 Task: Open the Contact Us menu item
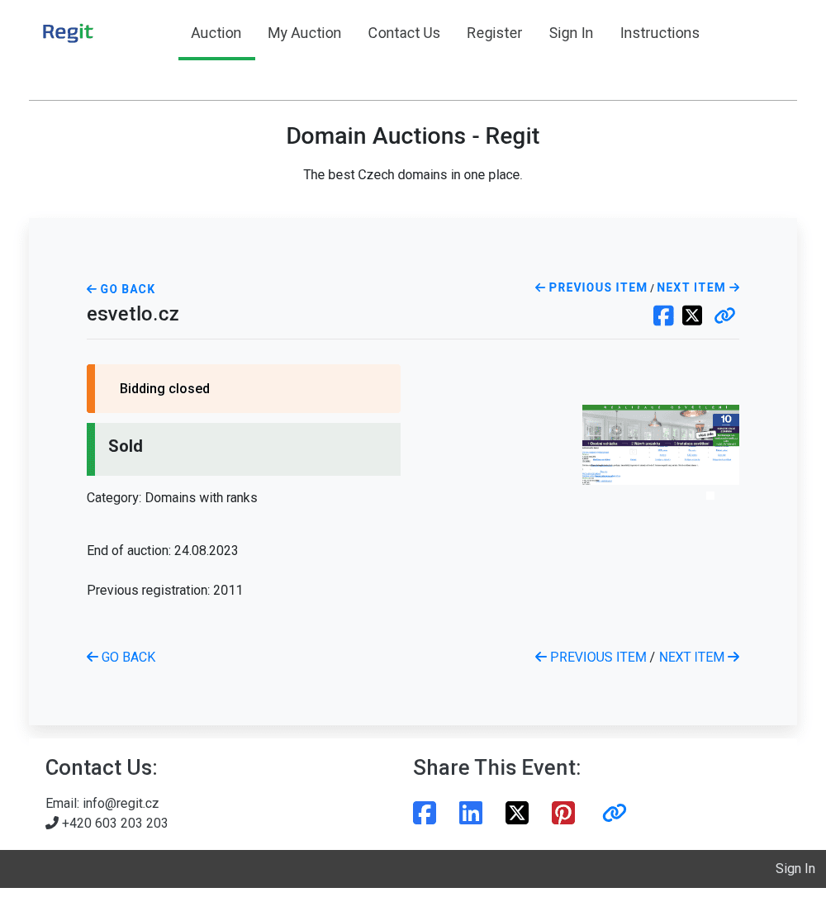pyautogui.click(x=404, y=33)
